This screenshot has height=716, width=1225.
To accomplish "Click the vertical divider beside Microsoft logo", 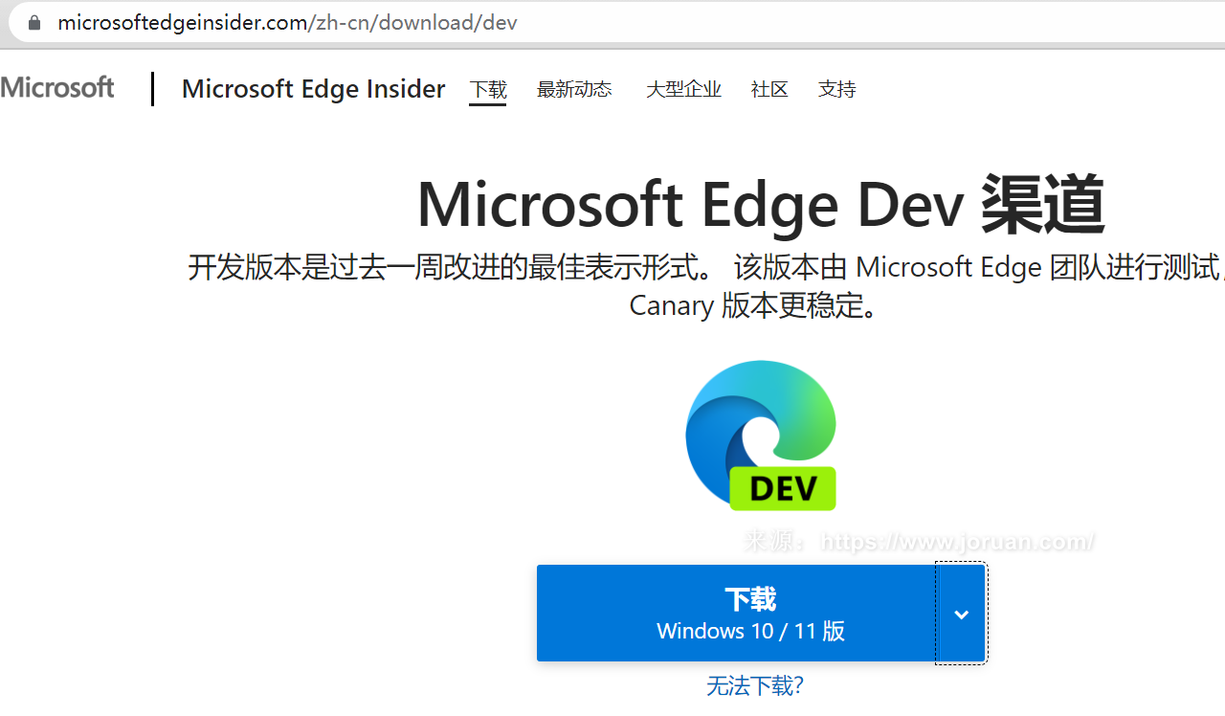I will click(152, 89).
